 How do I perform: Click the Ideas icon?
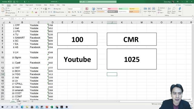(180, 10)
